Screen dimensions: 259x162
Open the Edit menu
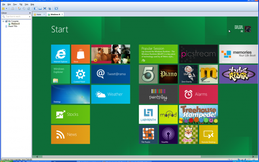[x=9, y=4]
